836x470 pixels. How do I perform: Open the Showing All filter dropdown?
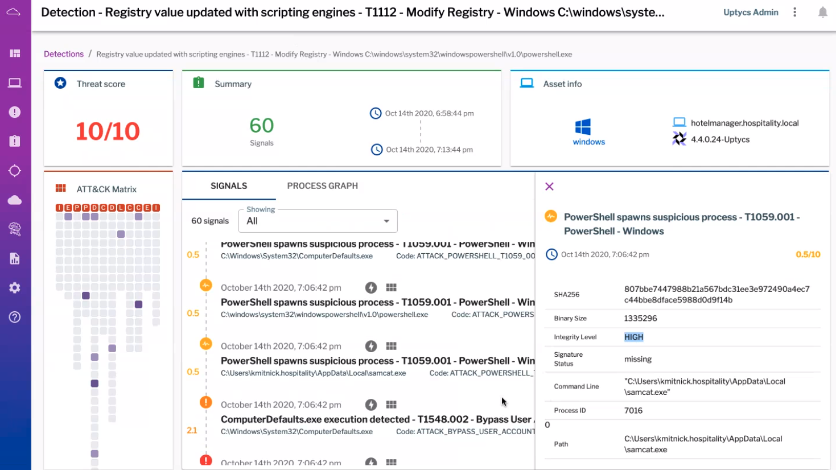pyautogui.click(x=318, y=221)
